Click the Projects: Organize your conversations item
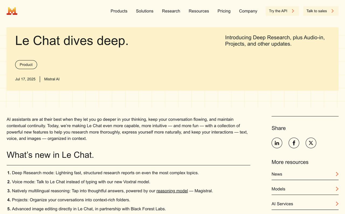The height and width of the screenshot is (214, 345). point(69,200)
